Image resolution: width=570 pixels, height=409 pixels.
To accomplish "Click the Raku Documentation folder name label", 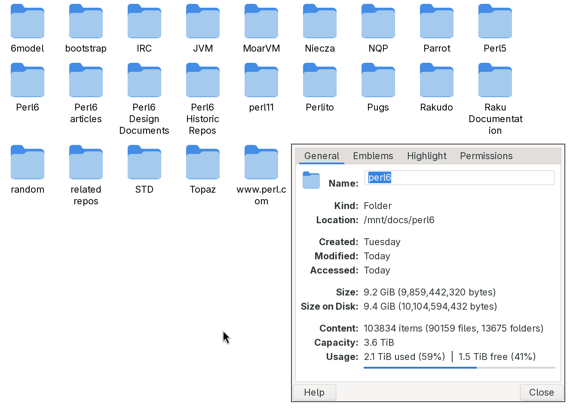I will 495,119.
